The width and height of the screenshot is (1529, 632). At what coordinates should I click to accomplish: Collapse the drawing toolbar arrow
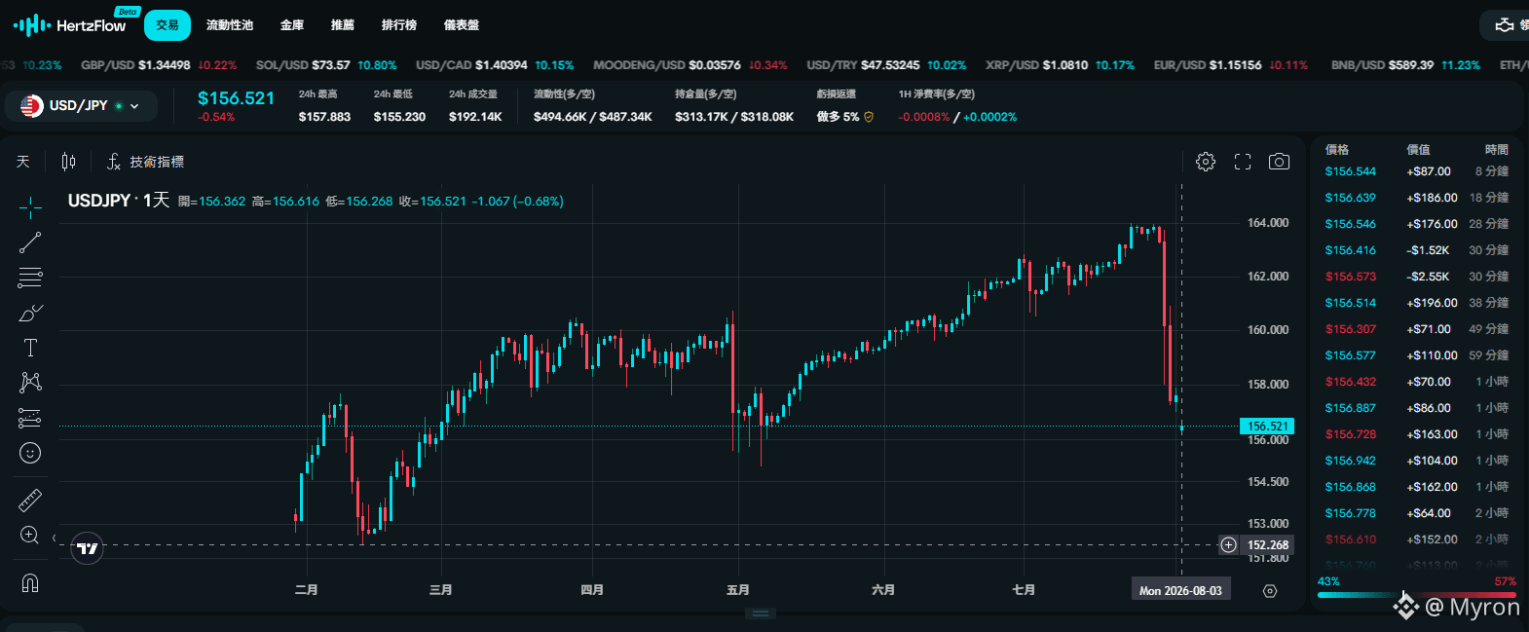[x=54, y=539]
